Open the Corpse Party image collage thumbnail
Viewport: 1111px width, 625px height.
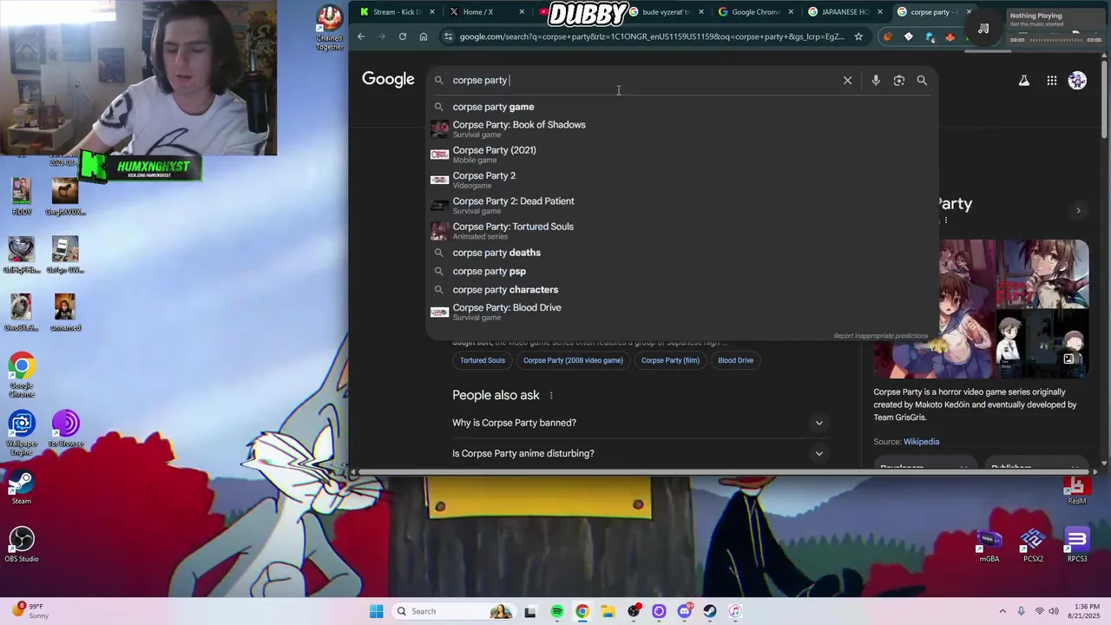981,309
